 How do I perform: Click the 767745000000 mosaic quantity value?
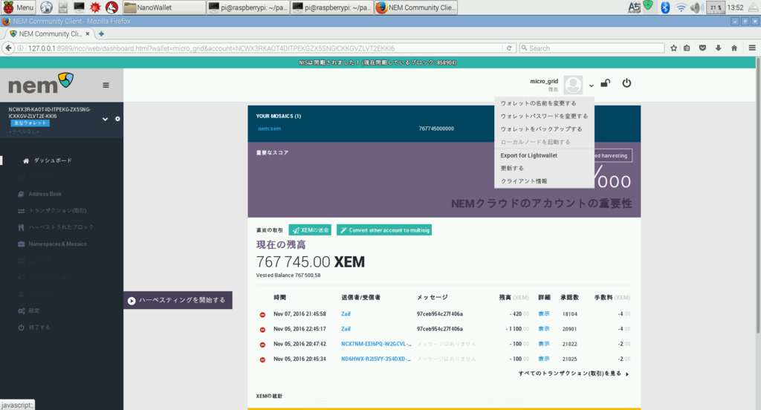436,128
